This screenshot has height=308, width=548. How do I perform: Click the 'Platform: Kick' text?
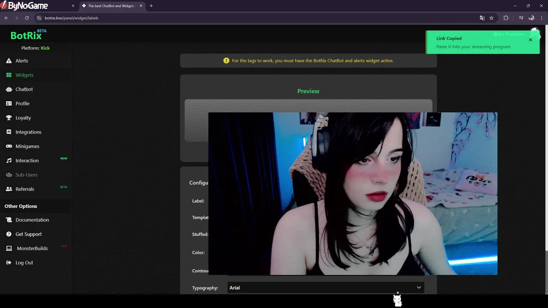coord(36,48)
